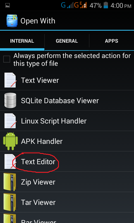
Task: Tap the battery status icon
Action: point(106,5)
